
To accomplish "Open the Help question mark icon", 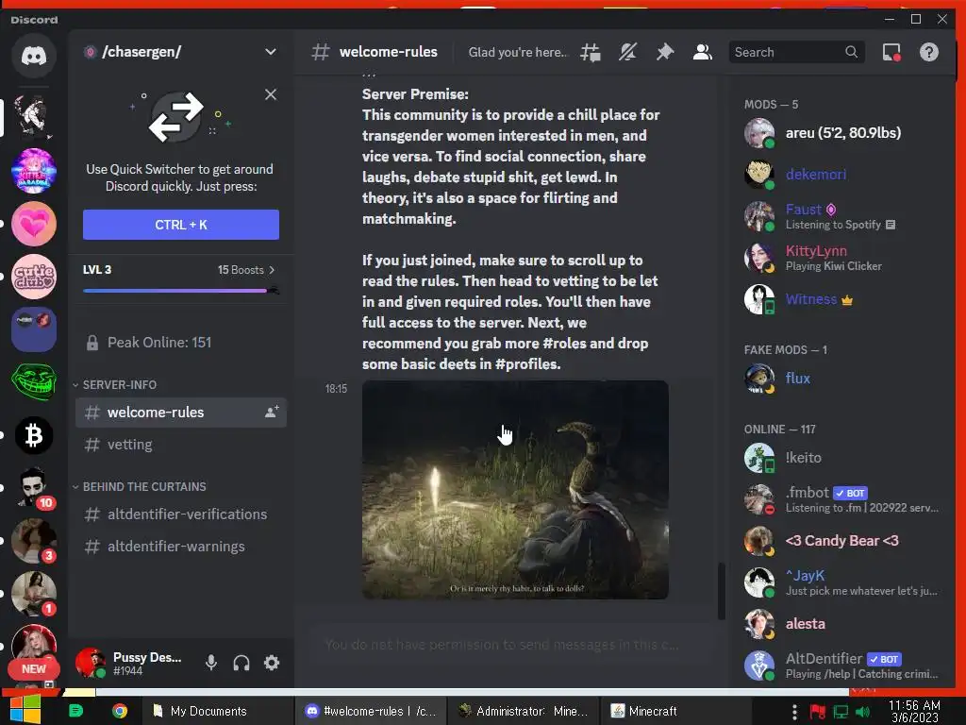I will coord(929,53).
